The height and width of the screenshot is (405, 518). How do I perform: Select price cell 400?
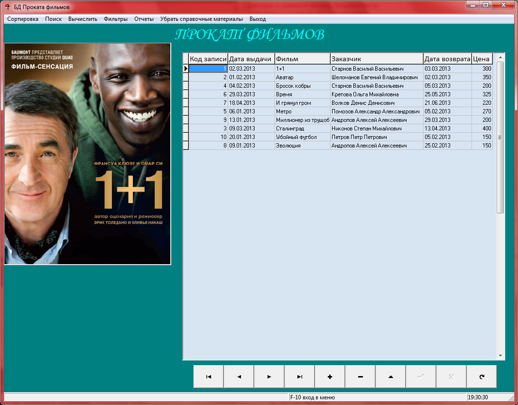[x=482, y=128]
